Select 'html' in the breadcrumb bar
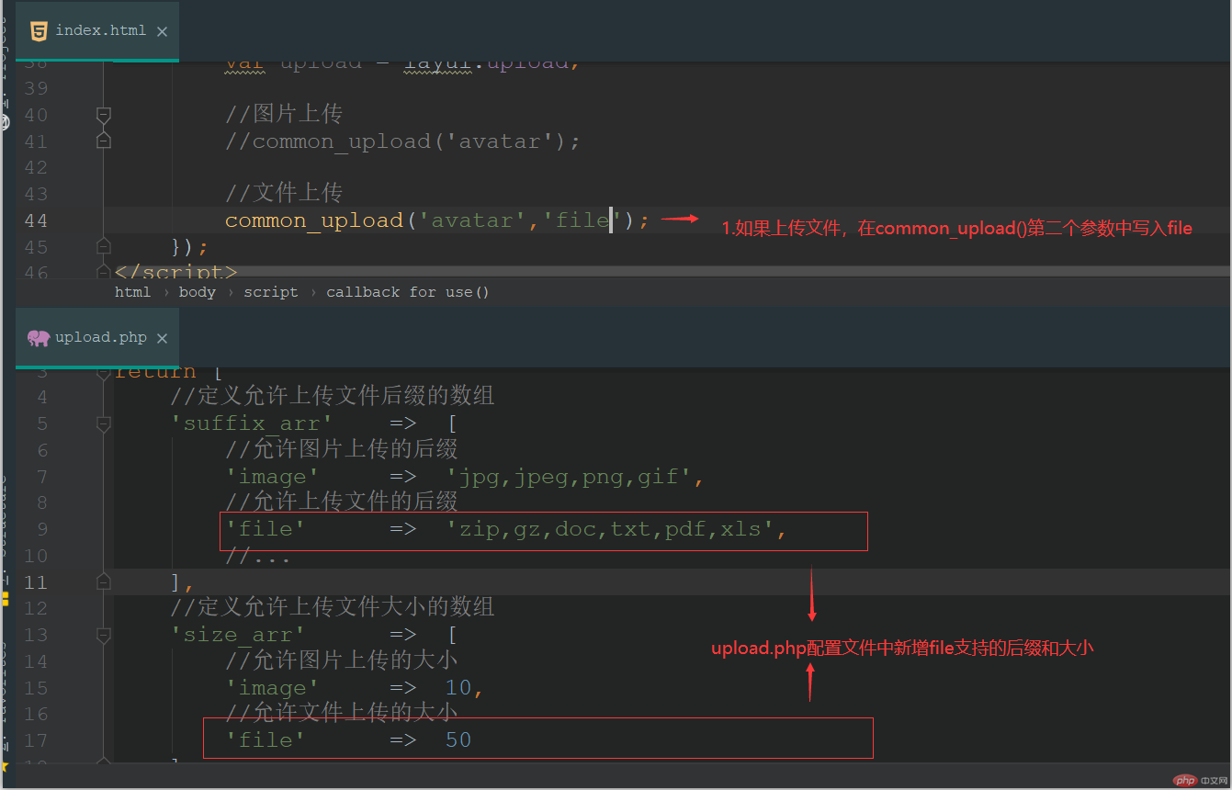 point(132,292)
